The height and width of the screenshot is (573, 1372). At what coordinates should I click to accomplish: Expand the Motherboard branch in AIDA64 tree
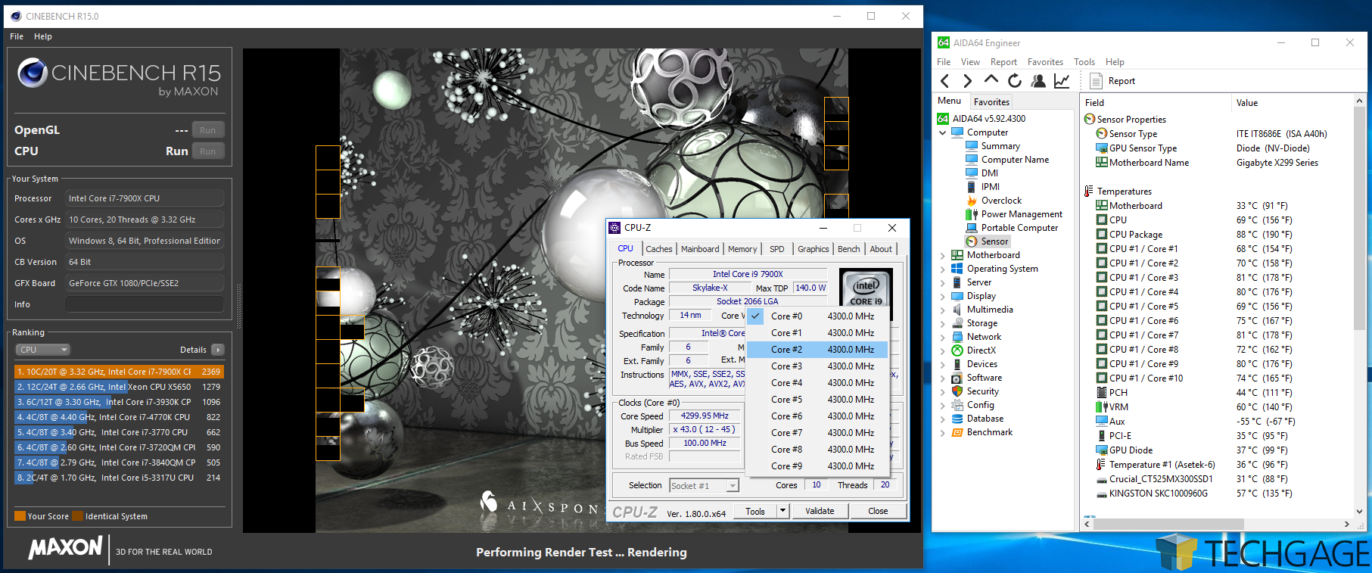942,255
